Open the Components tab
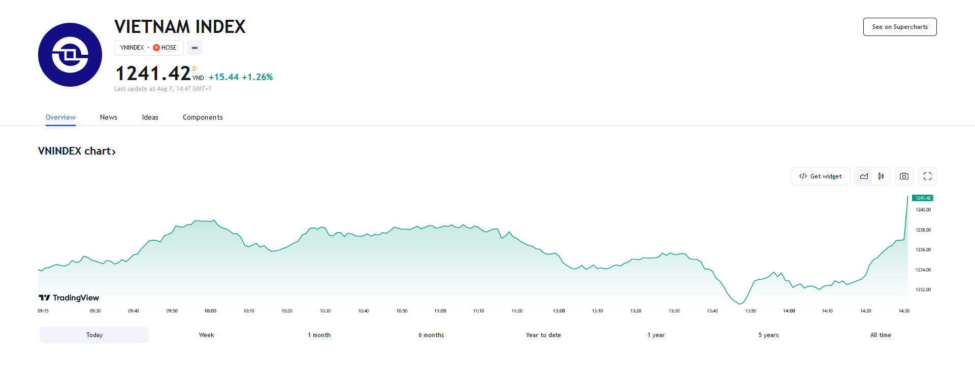Viewport: 975px width, 370px height. tap(203, 117)
